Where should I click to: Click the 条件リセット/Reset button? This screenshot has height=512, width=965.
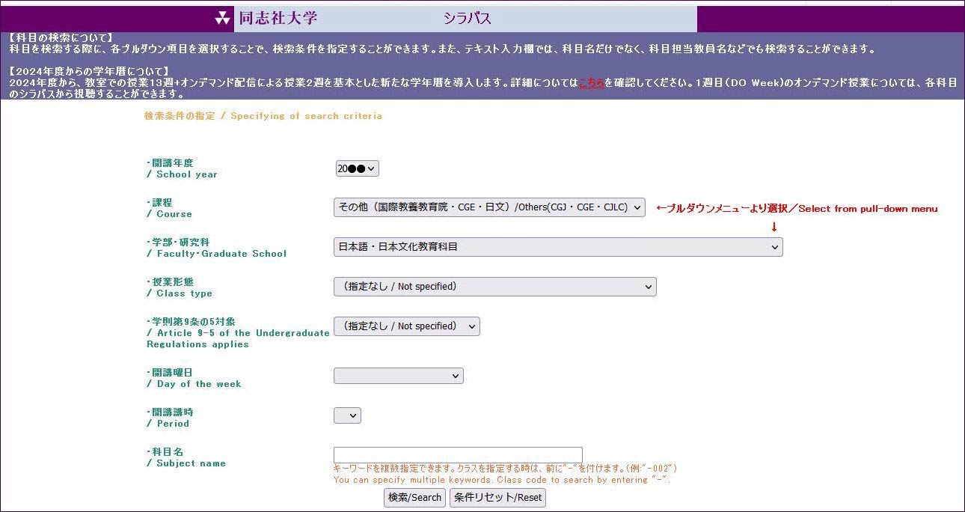click(x=497, y=498)
